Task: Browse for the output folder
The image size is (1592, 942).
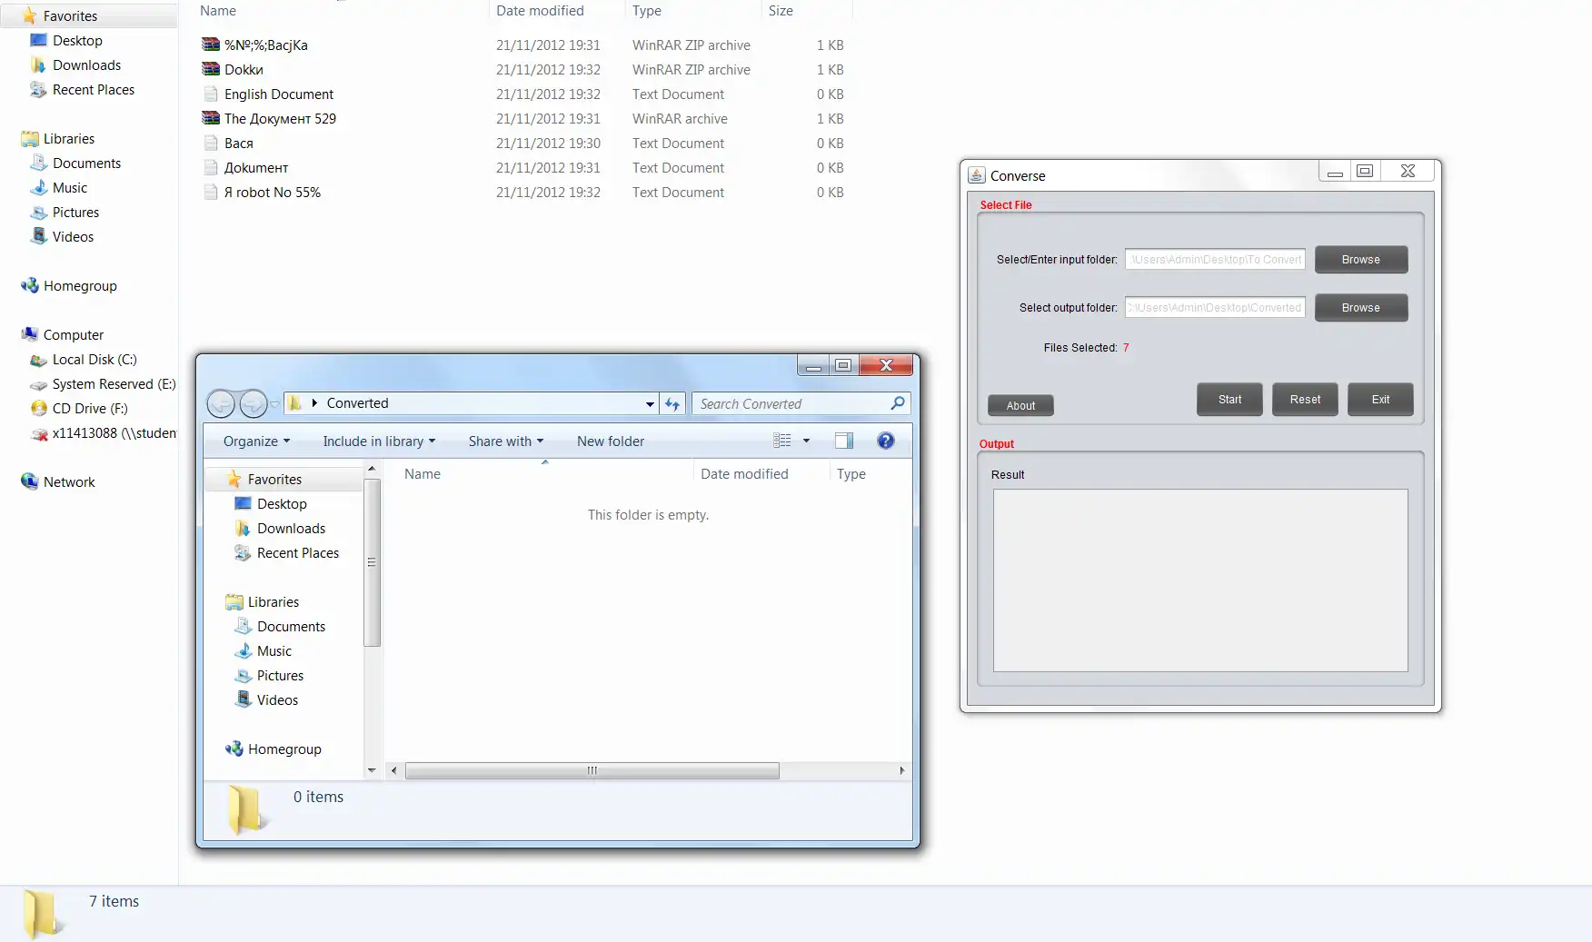Action: (x=1361, y=308)
